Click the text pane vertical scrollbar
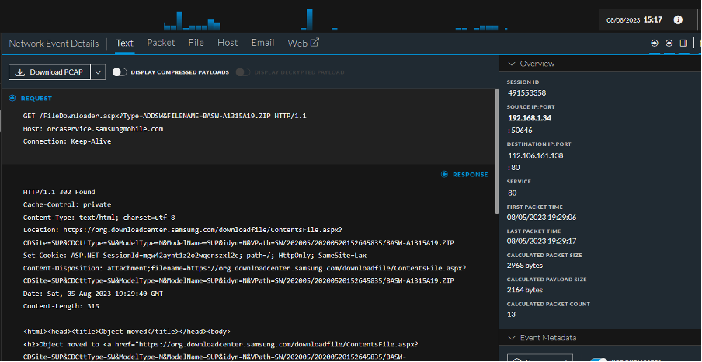 click(x=496, y=151)
